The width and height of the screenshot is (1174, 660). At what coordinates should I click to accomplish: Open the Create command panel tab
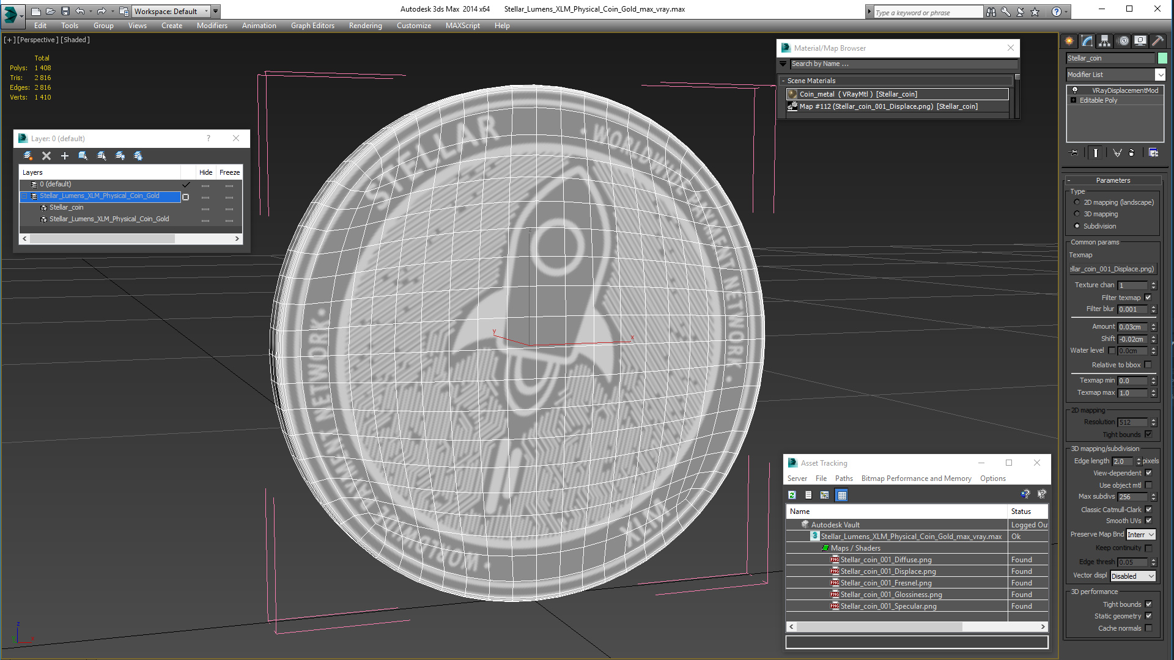(1069, 41)
